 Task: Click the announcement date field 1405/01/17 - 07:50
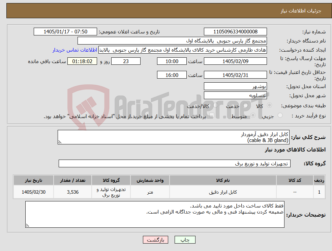point(65,32)
